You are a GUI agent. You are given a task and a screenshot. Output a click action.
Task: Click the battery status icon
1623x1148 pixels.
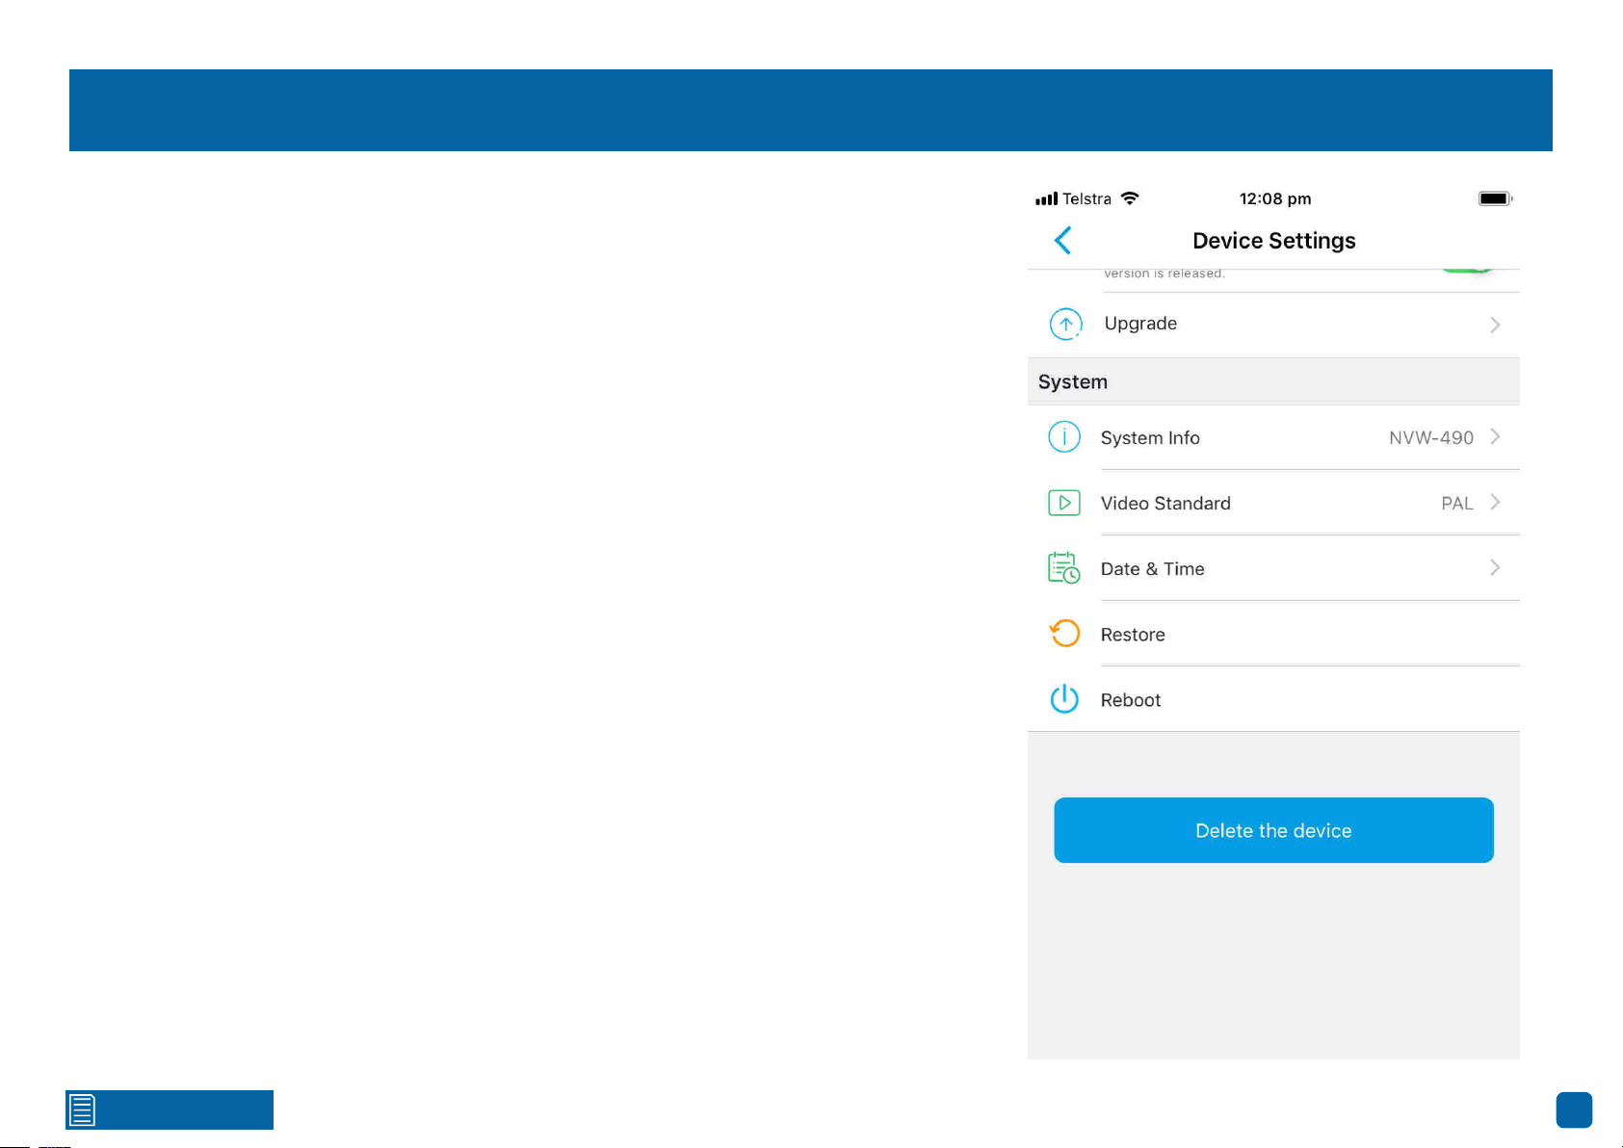[1496, 198]
